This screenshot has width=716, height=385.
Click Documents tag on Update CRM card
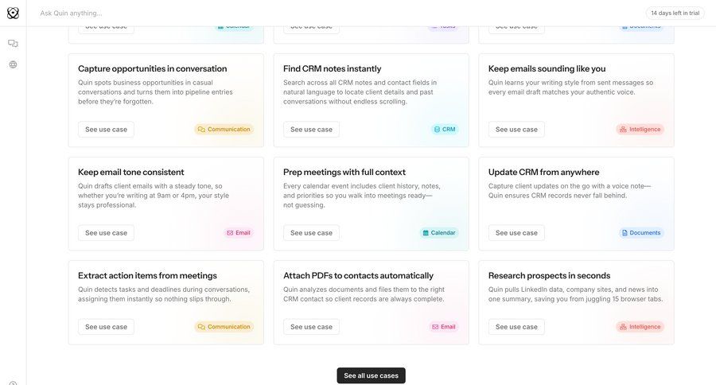point(640,233)
